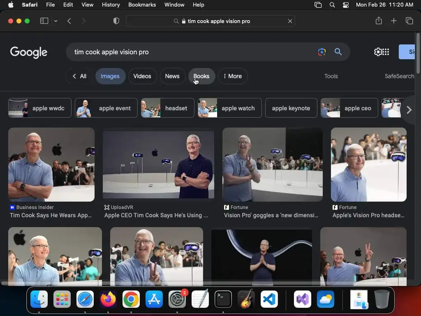Click the Stage Manager menu bar icon
This screenshot has height=316, width=421.
click(x=318, y=5)
